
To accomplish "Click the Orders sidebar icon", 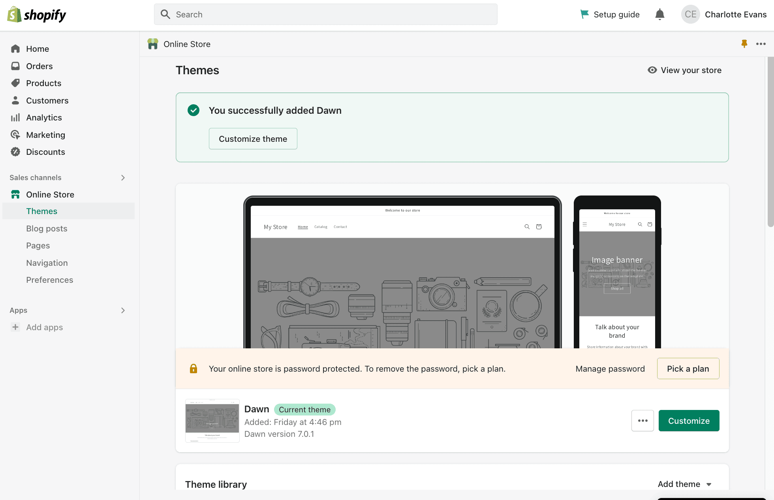I will coord(16,66).
